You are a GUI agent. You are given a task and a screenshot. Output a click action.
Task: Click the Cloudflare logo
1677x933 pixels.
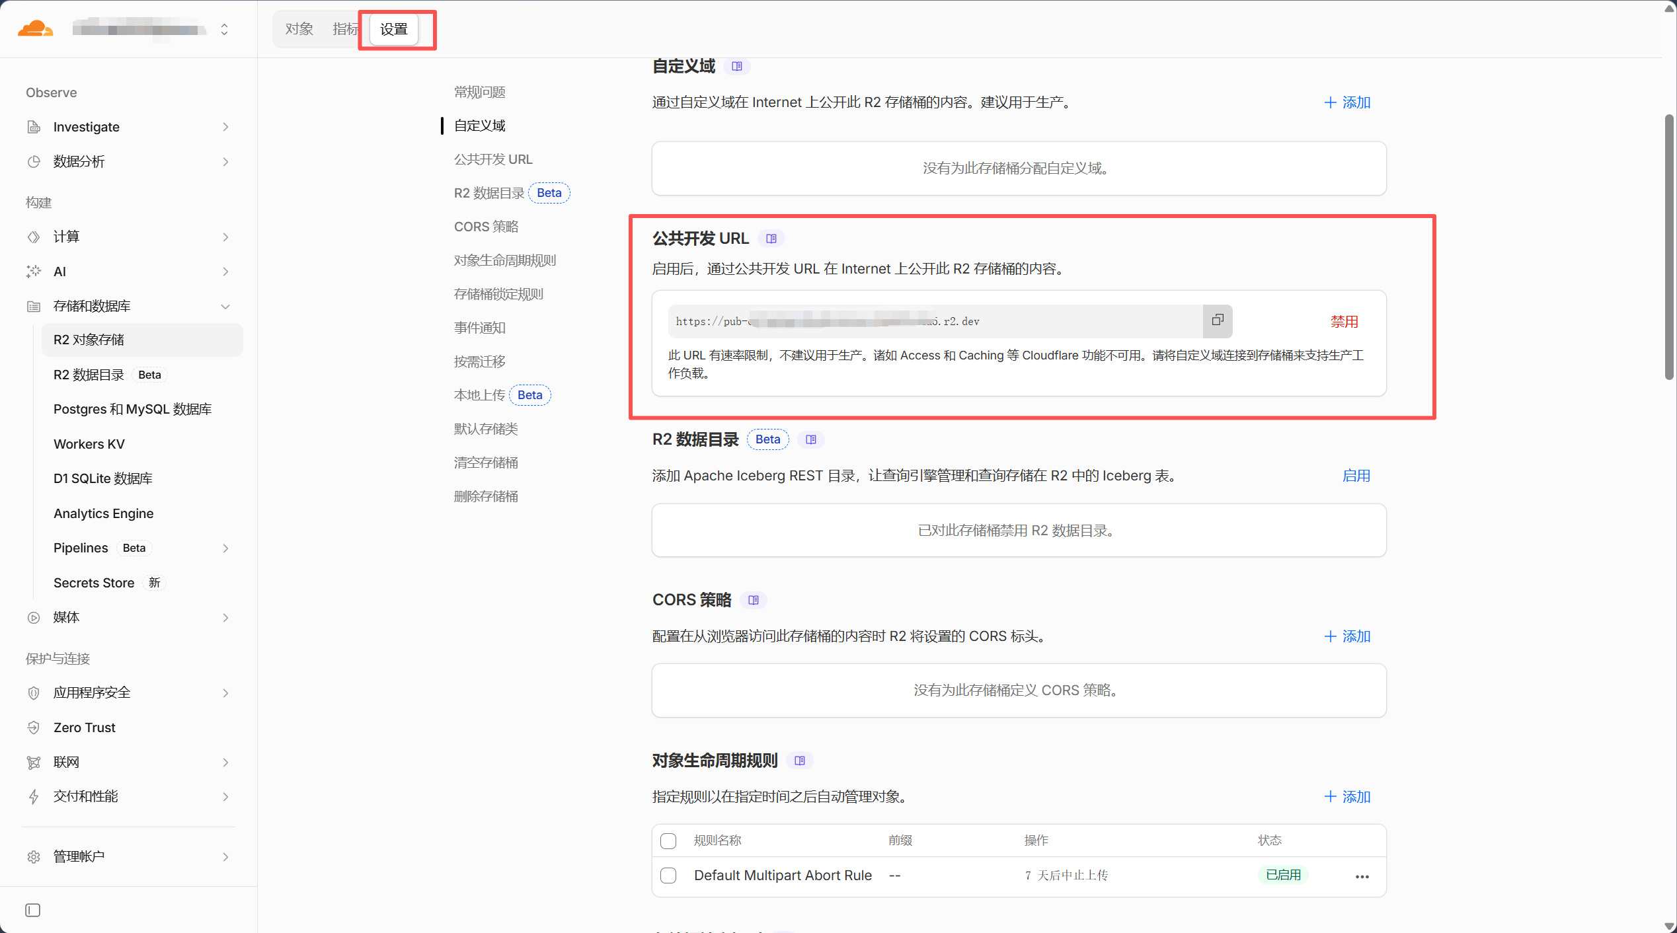pyautogui.click(x=35, y=29)
